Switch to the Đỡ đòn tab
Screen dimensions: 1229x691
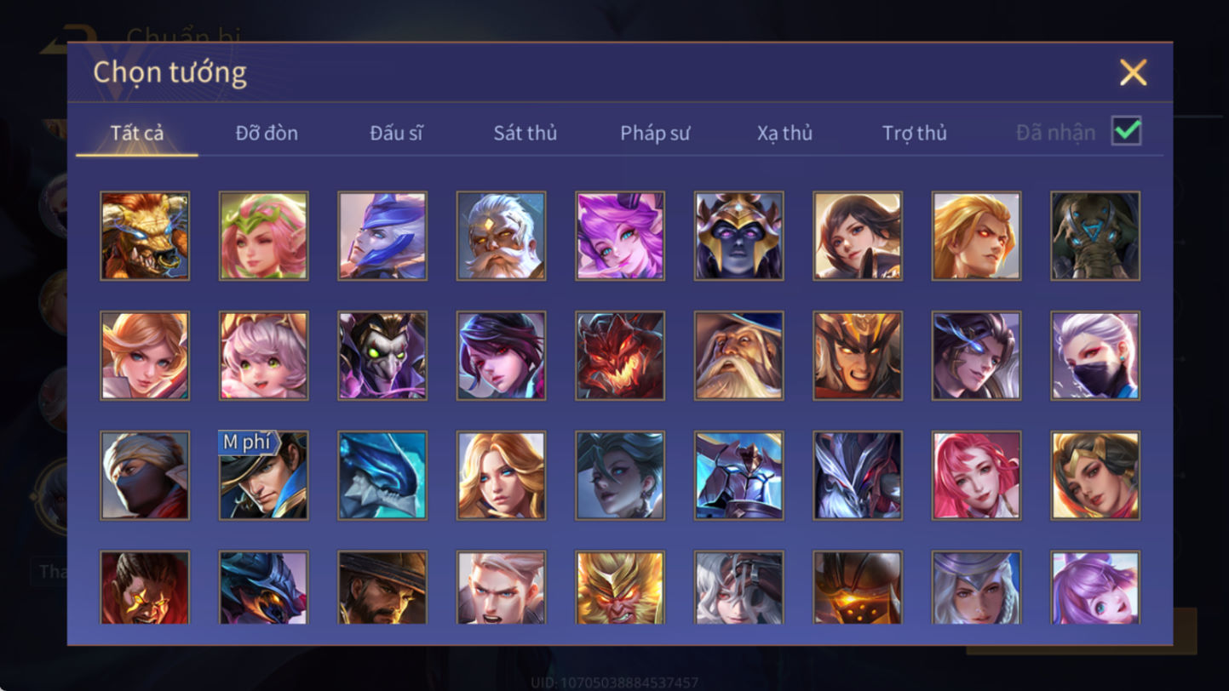pos(267,133)
